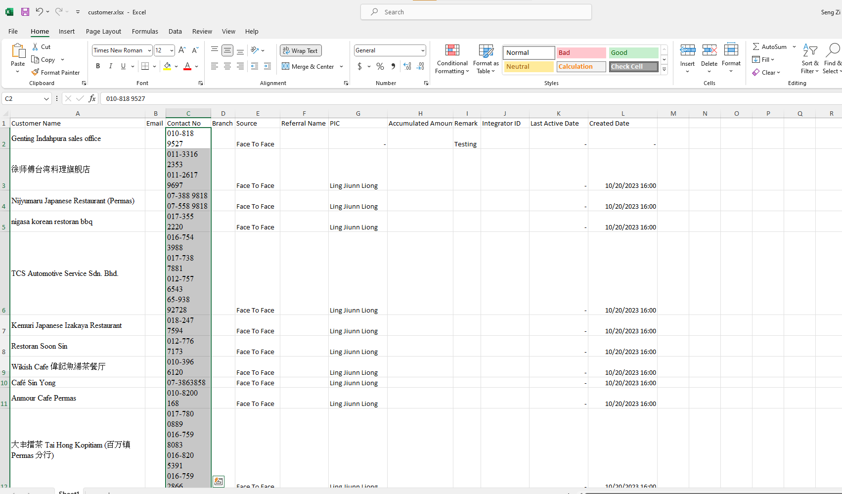This screenshot has height=494, width=842.
Task: Expand the Fill dropdown
Action: 773,59
